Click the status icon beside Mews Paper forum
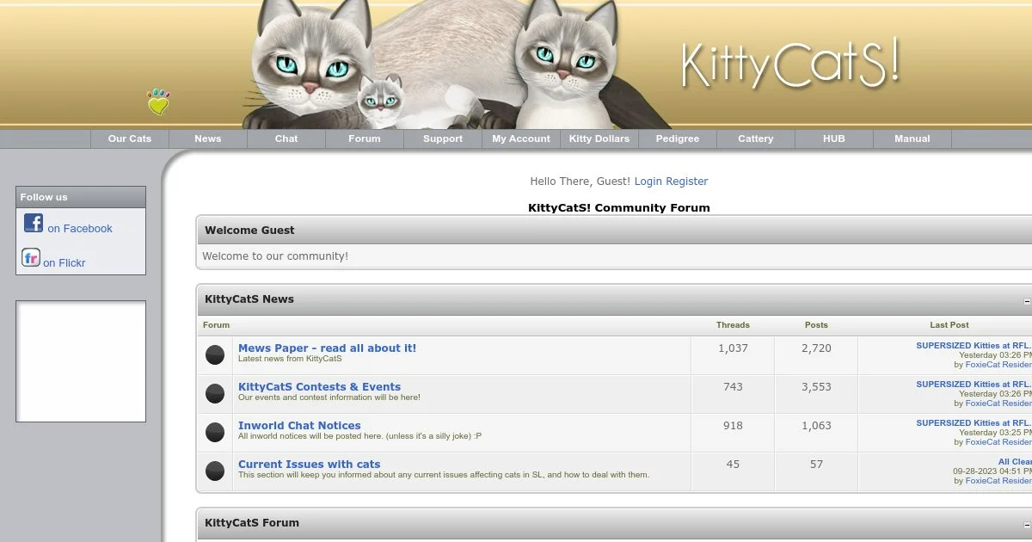Viewport: 1032px width, 542px height. pyautogui.click(x=215, y=355)
